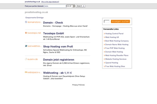Open Domain jetzt registrieren ad
The width and height of the screenshot is (157, 104).
click(x=59, y=60)
